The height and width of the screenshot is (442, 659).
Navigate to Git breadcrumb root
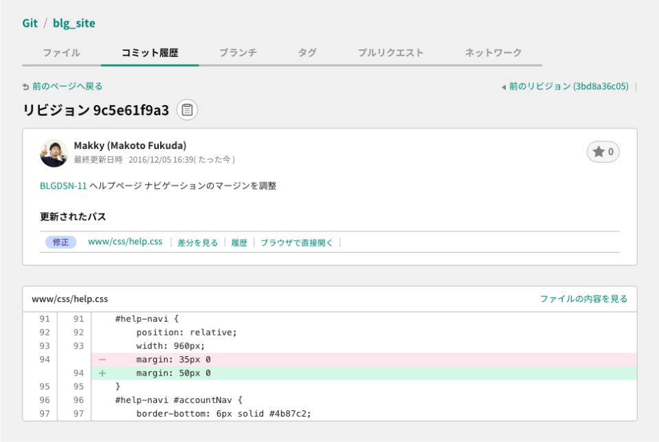pyautogui.click(x=30, y=23)
